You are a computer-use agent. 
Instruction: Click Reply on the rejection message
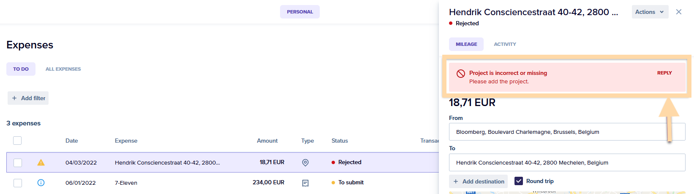[x=664, y=73]
